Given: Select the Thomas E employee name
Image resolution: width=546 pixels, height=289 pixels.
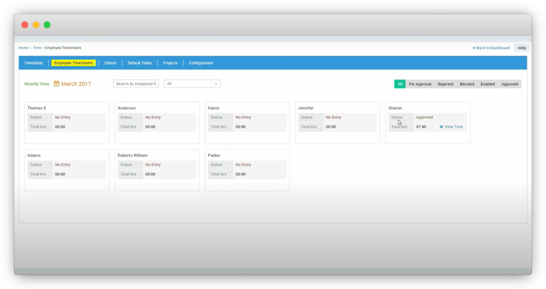Looking at the screenshot, I should coord(37,108).
